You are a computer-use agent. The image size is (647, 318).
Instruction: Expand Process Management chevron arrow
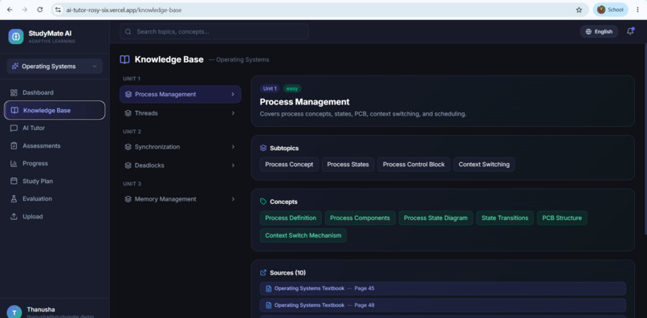coord(233,94)
